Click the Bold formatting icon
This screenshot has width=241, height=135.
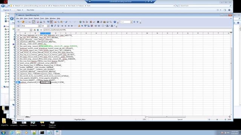tap(52, 26)
